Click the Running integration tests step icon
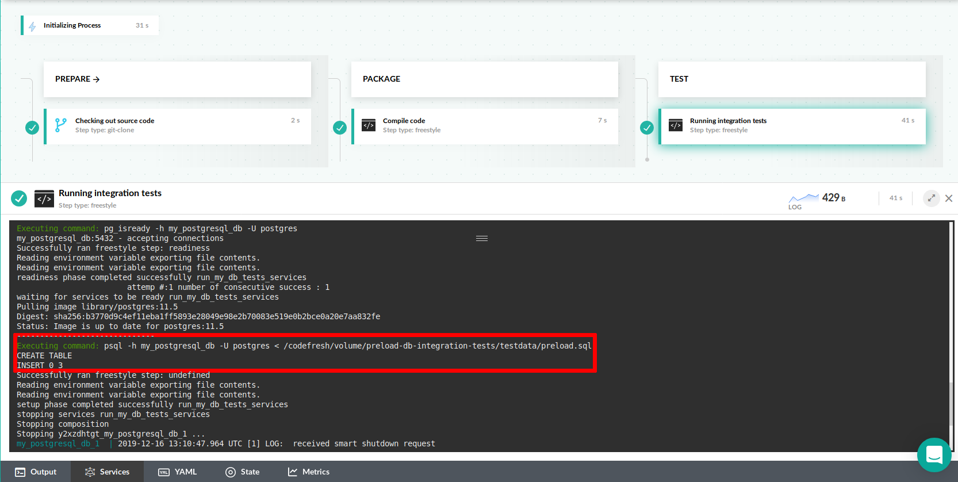Image resolution: width=958 pixels, height=482 pixels. [x=676, y=125]
